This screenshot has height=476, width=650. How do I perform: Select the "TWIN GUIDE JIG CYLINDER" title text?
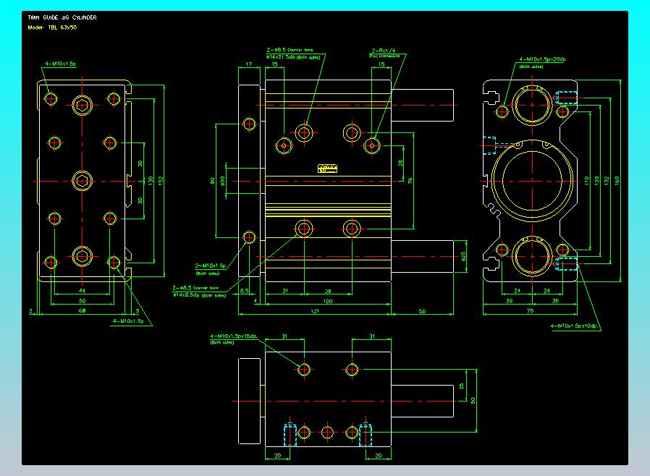tap(62, 17)
